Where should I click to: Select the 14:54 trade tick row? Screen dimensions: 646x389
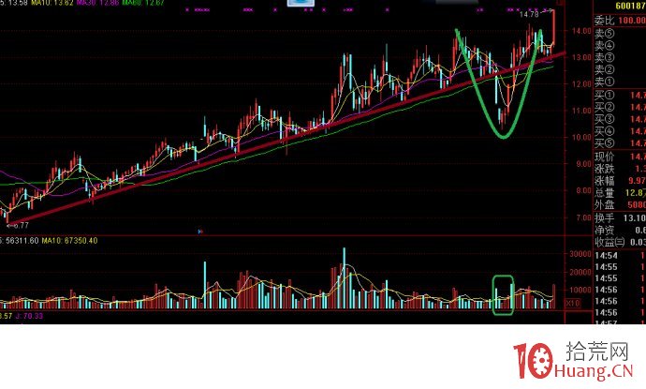pos(620,256)
